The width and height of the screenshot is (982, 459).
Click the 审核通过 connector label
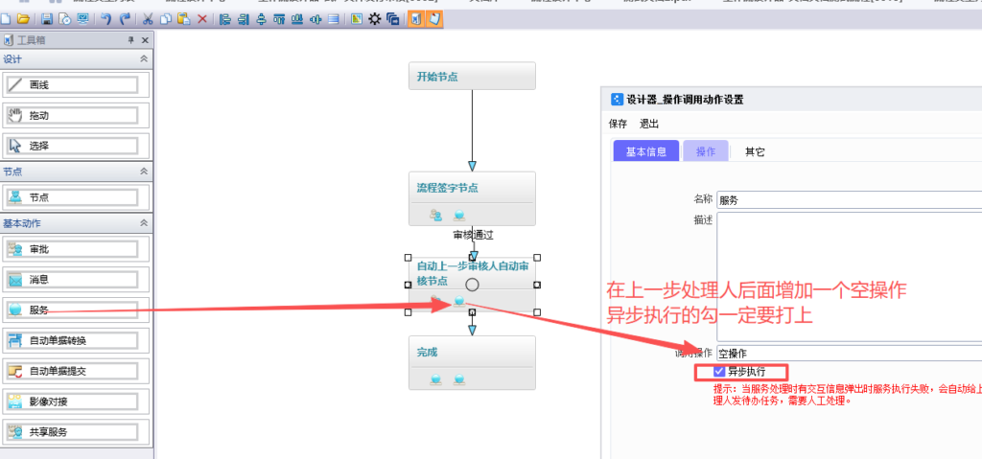pos(474,236)
